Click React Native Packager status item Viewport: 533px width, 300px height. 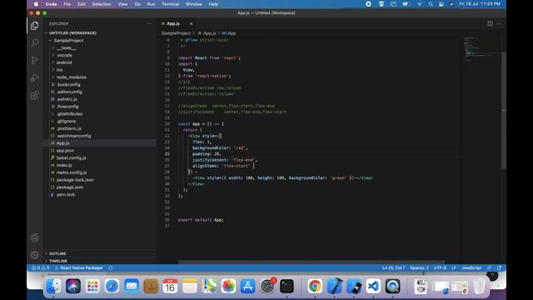click(79, 268)
